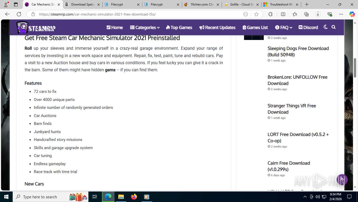The width and height of the screenshot is (358, 202).
Task: Switch to Troubleshoot Windows tab
Action: (281, 4)
